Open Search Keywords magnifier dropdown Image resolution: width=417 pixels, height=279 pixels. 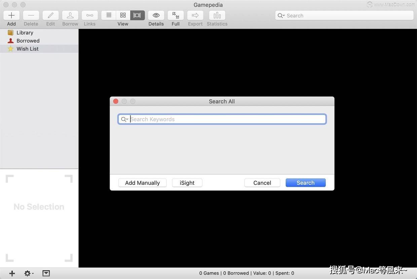[x=124, y=119]
